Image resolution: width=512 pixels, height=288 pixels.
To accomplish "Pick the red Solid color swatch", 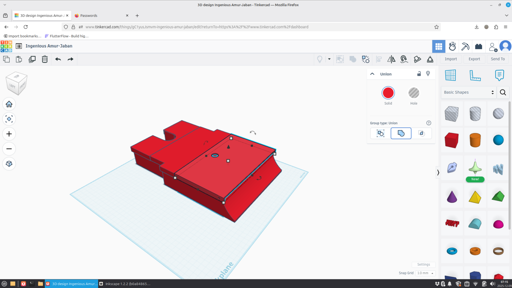I will pyautogui.click(x=388, y=93).
